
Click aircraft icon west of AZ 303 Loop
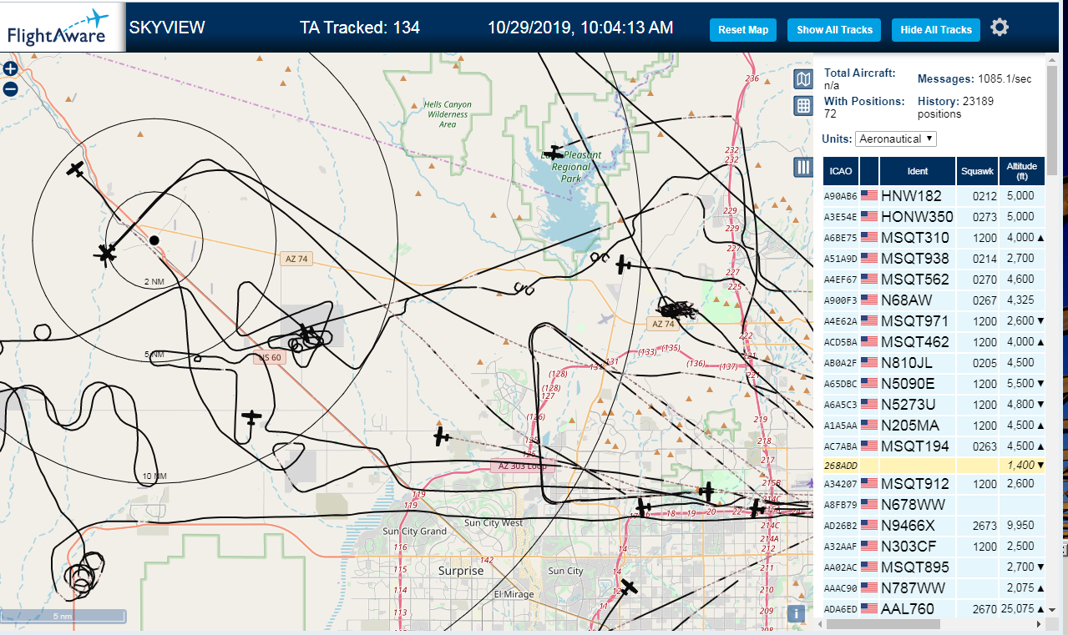click(442, 436)
